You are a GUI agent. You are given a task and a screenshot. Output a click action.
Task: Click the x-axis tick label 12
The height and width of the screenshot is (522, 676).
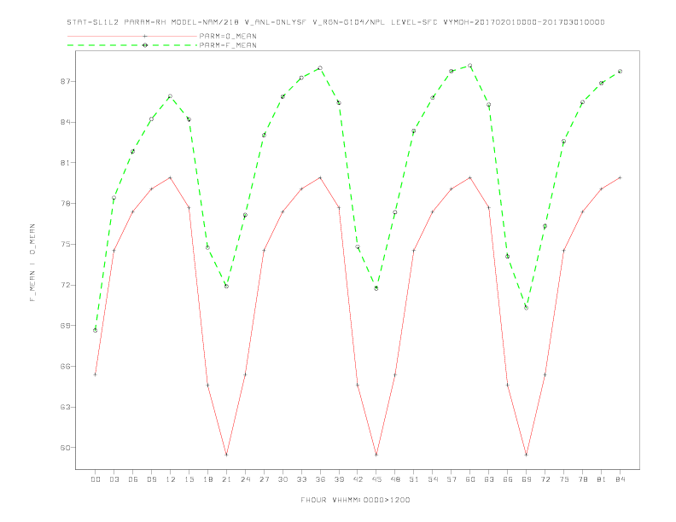pos(171,479)
